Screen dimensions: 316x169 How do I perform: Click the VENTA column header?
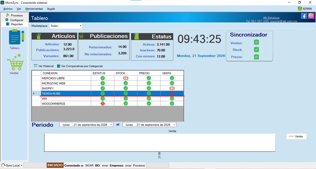(x=172, y=73)
